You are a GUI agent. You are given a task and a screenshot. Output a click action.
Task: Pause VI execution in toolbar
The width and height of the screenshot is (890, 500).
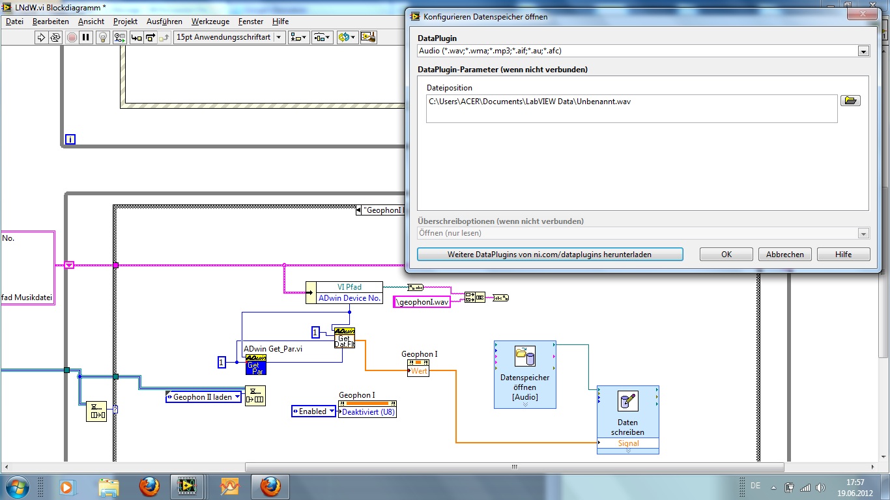click(86, 38)
